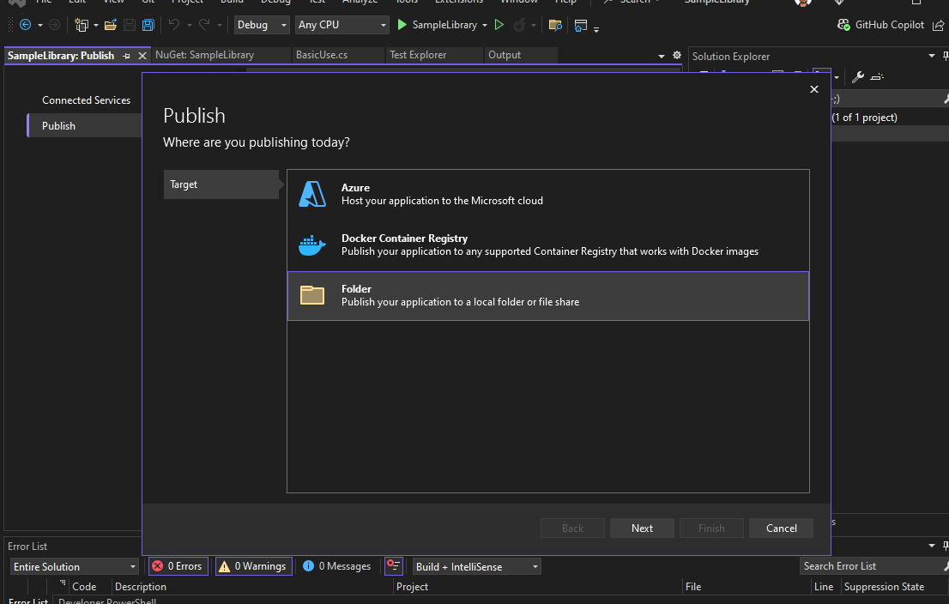The image size is (949, 604).
Task: Click the greyed Navigate Forward arrow icon
Action: (x=54, y=25)
